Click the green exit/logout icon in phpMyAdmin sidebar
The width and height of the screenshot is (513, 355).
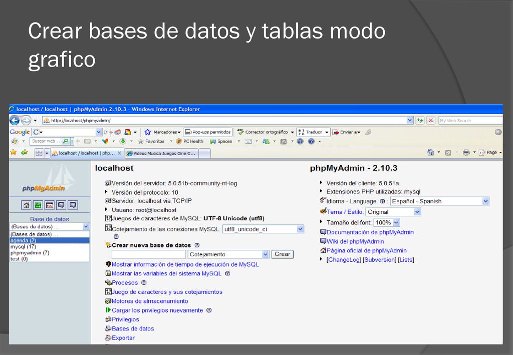click(38, 205)
